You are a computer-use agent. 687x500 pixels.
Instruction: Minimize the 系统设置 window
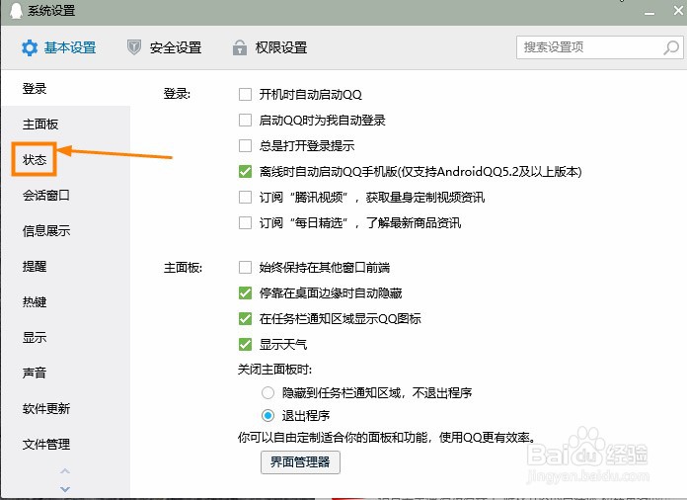coord(649,12)
